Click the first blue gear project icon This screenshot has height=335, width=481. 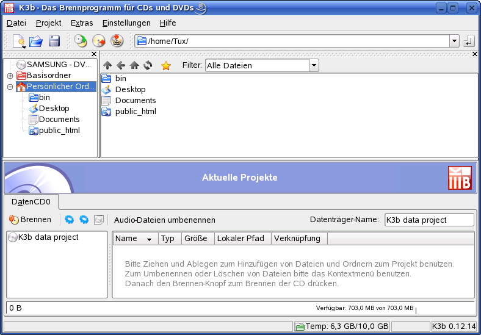tap(70, 219)
